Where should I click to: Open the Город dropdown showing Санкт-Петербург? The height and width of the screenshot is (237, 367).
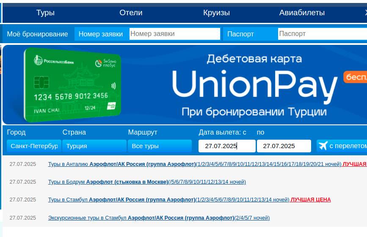tap(34, 146)
